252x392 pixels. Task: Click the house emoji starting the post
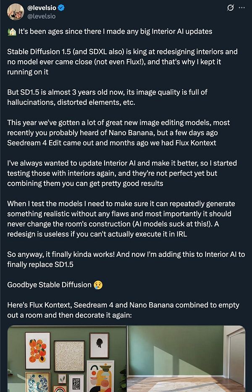click(11, 31)
